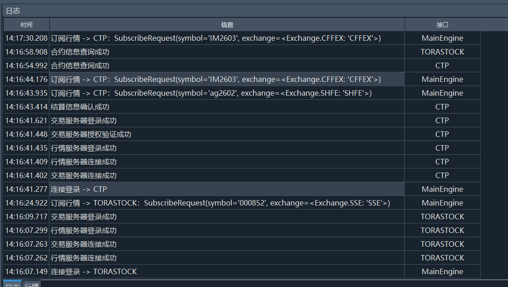Switch to the 行情 tab
Viewport: 508px width, 287px height.
[x=32, y=284]
